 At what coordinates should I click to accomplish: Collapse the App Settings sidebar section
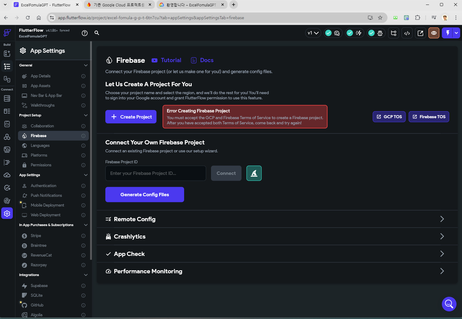click(x=86, y=175)
